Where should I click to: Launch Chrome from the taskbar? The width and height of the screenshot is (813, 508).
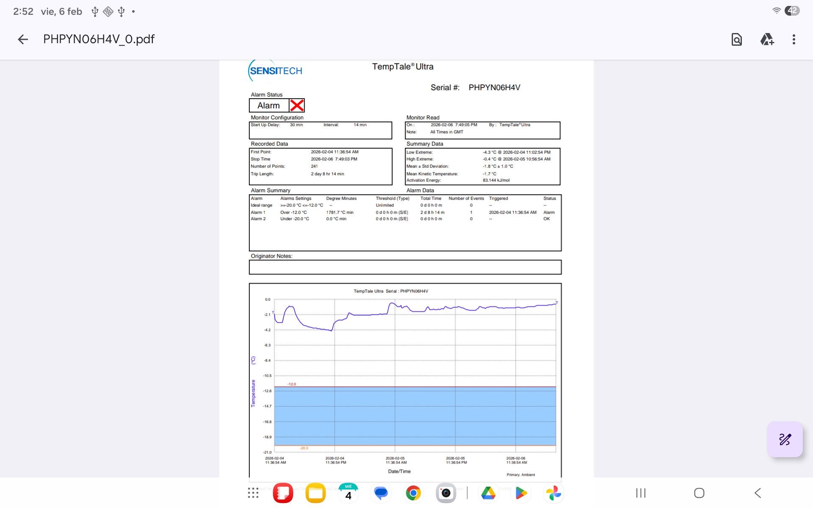pyautogui.click(x=413, y=493)
